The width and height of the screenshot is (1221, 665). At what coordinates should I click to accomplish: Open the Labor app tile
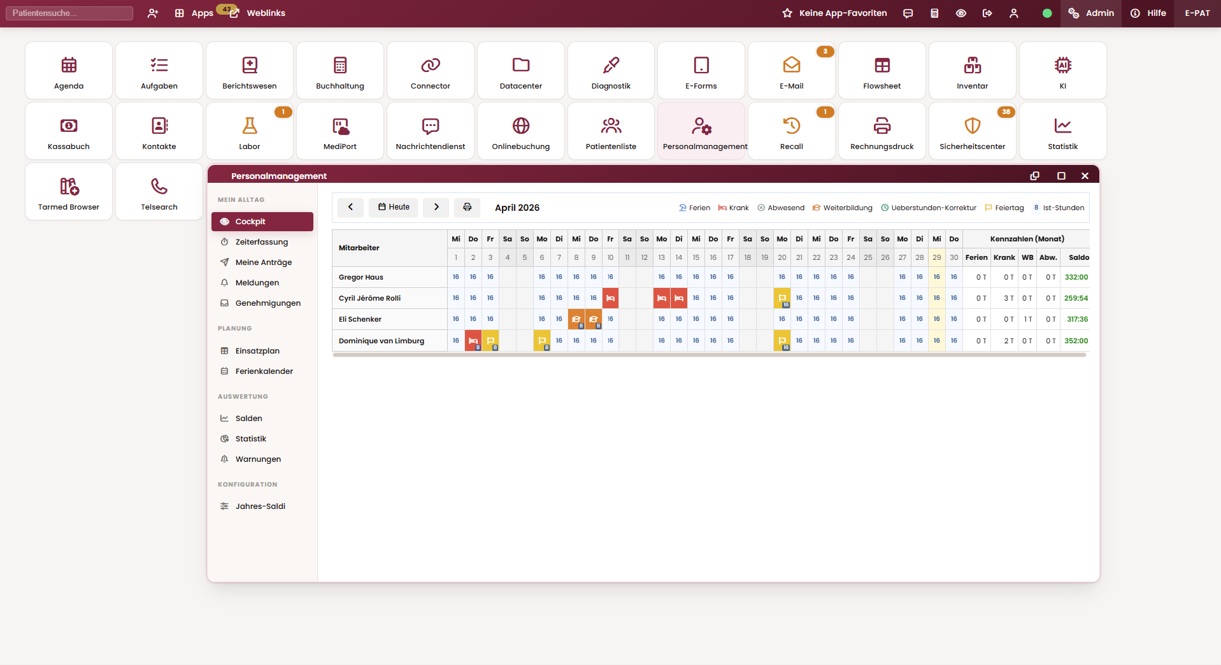pos(250,131)
